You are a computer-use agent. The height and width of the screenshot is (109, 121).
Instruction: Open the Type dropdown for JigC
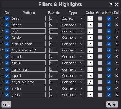click(x=73, y=31)
